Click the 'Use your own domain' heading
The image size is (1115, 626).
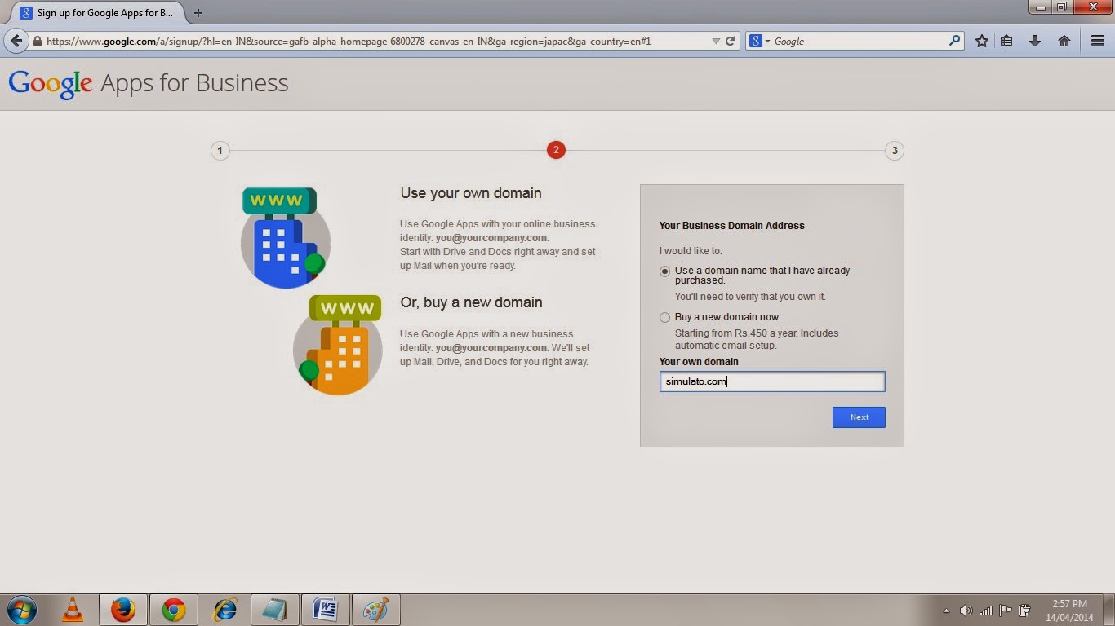tap(471, 193)
